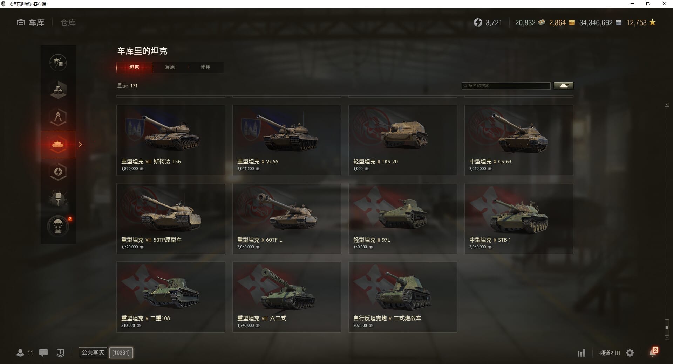Click the scrollbar up arrow
Image resolution: width=673 pixels, height=364 pixels.
click(x=667, y=105)
